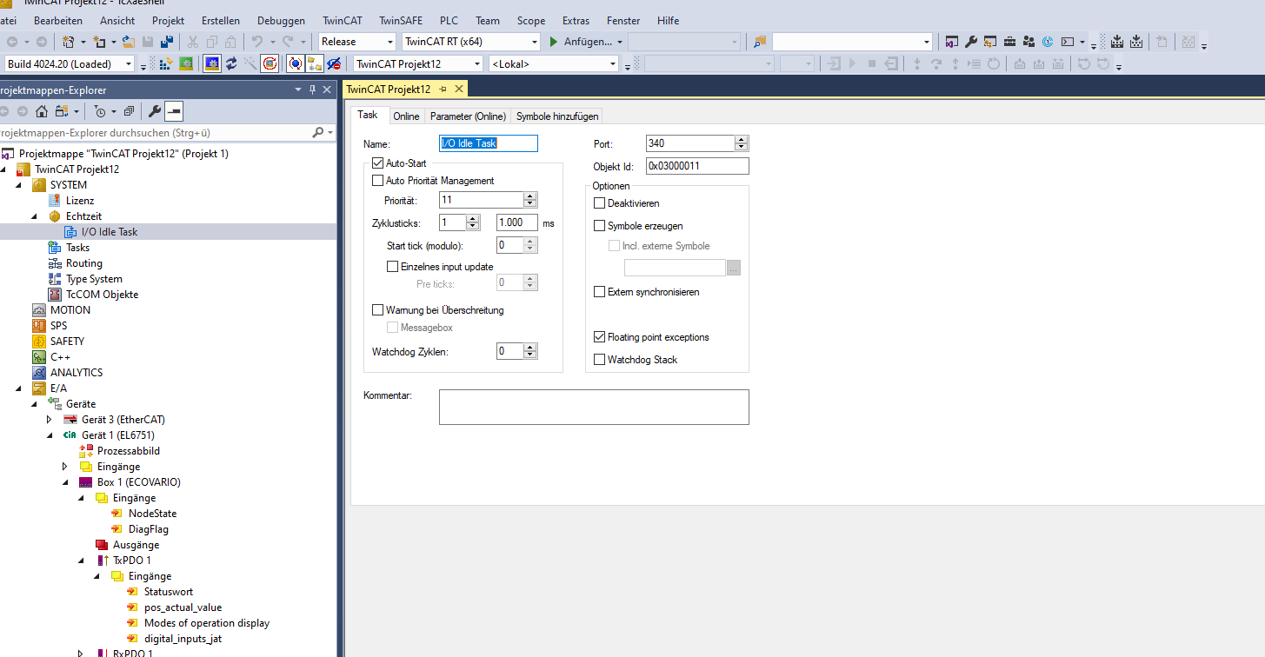Select the Statuswort input variable
1265x657 pixels.
pyautogui.click(x=169, y=592)
